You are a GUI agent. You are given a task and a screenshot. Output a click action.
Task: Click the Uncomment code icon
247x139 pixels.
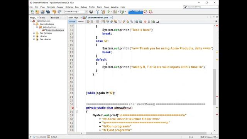click(x=157, y=22)
